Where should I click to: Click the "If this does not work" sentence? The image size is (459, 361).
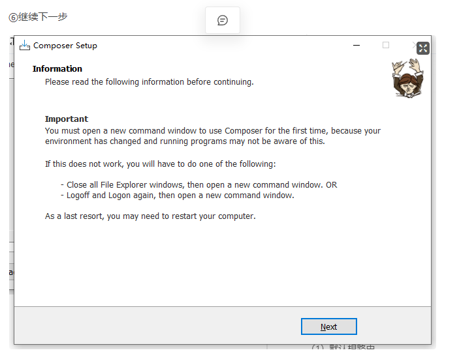(160, 164)
